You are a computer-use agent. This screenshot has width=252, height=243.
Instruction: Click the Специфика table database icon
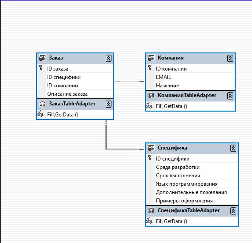click(x=151, y=148)
